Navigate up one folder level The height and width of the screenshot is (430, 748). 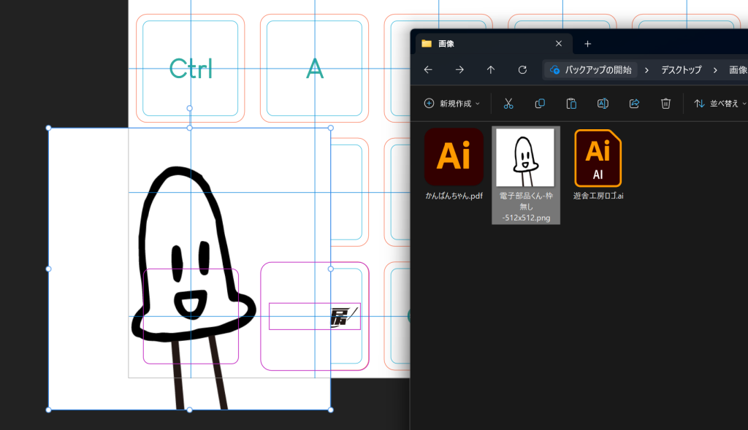click(491, 69)
